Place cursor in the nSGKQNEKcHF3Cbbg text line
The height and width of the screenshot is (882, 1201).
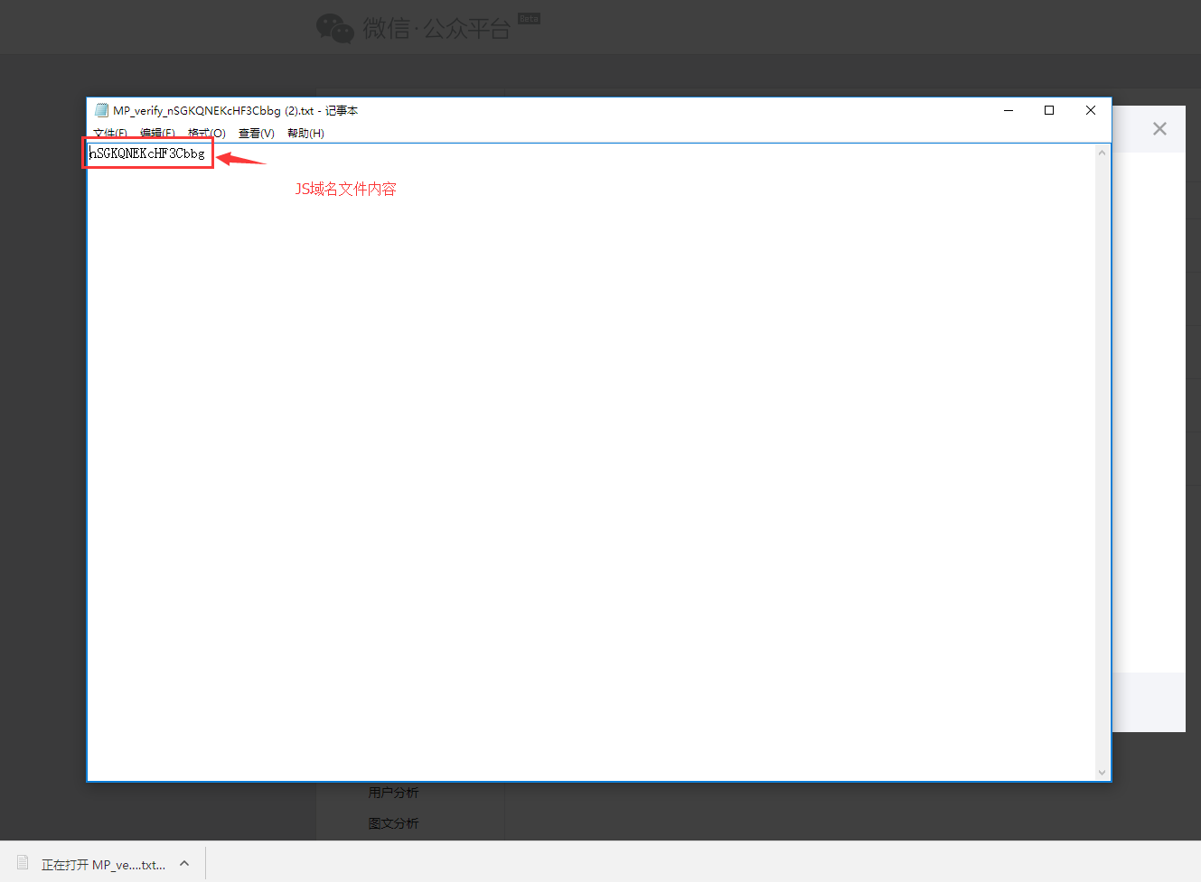(147, 153)
